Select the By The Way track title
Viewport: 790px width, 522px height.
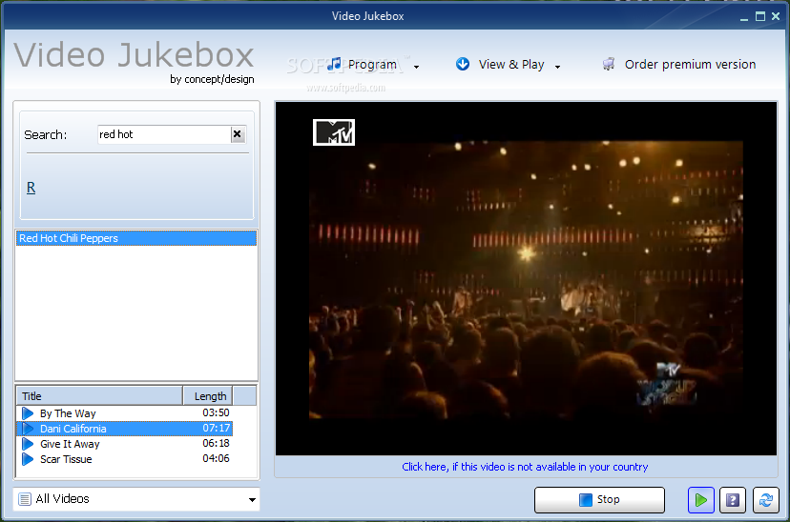point(68,413)
